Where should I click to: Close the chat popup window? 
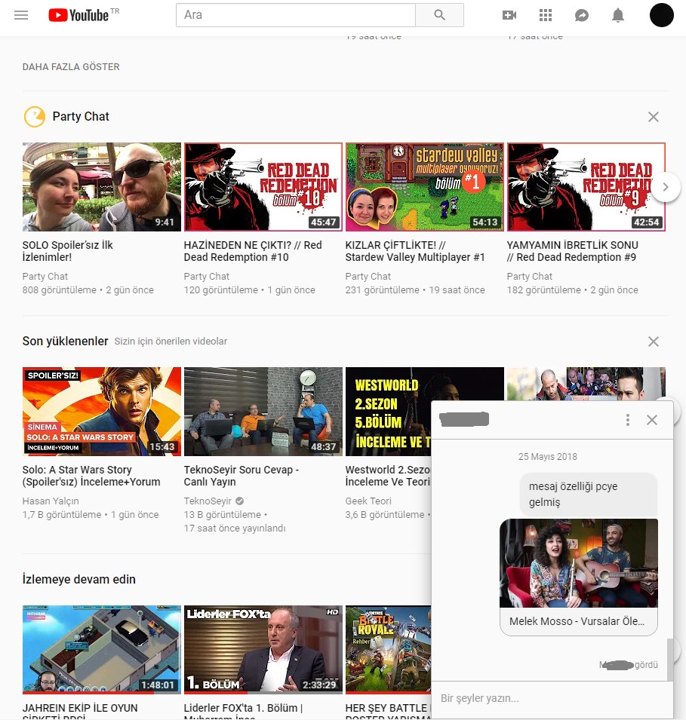(652, 420)
